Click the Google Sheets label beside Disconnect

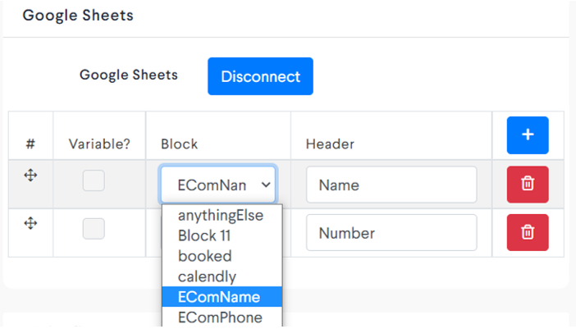click(x=129, y=75)
